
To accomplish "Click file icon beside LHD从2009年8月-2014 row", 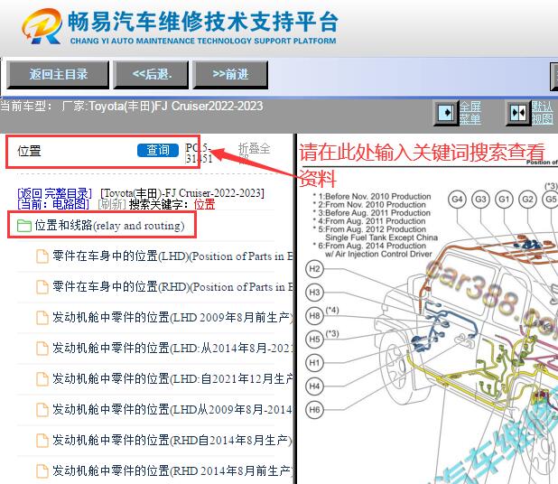I will click(x=42, y=410).
